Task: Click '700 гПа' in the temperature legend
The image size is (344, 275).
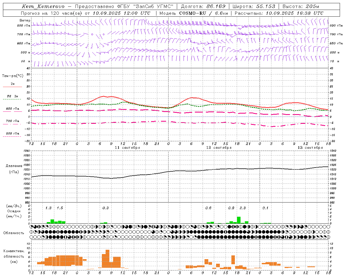Action: click(x=13, y=121)
